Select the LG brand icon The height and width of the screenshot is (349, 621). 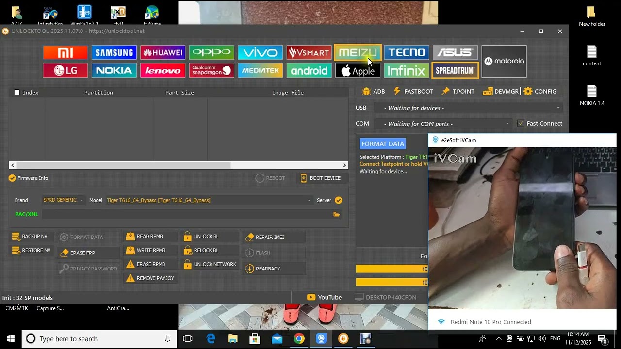[65, 70]
